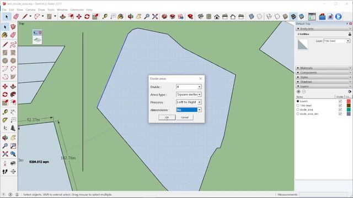Open the Area type dropdown
This screenshot has width=353, height=198.
[x=199, y=95]
